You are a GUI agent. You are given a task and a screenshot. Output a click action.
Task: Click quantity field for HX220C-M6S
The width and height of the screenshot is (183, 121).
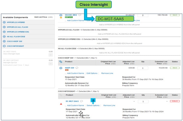pyautogui.click(x=143, y=15)
